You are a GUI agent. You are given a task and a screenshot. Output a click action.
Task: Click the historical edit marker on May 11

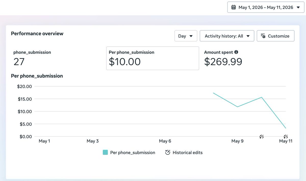point(286,137)
